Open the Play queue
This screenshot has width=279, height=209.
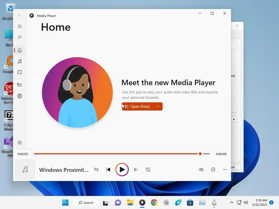tap(20, 85)
